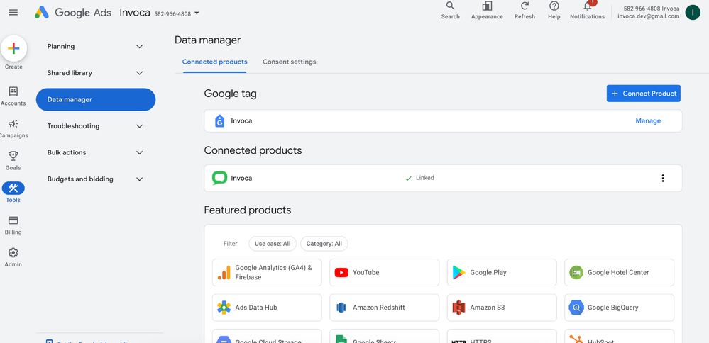The image size is (709, 343).
Task: Click the Invoca Google tag icon
Action: click(x=220, y=121)
